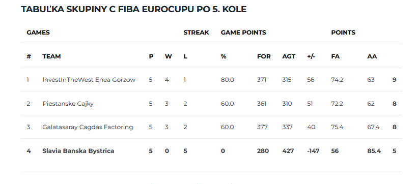Screen dimensions: 418x184
Task: Click the STREAK group header
Action: (196, 33)
